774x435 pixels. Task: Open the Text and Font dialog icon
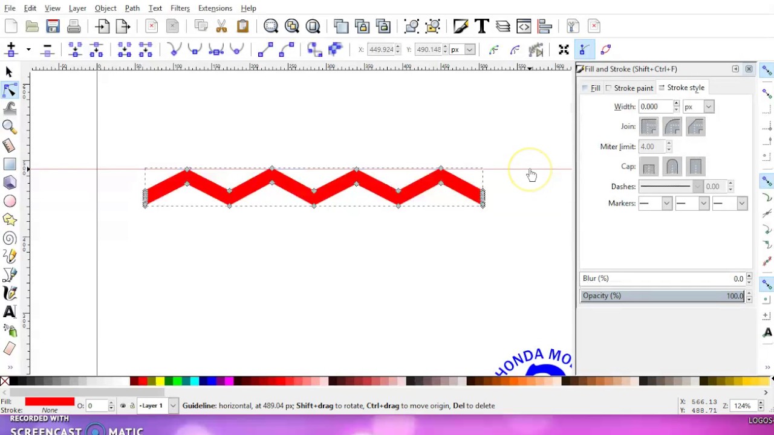[x=482, y=26]
